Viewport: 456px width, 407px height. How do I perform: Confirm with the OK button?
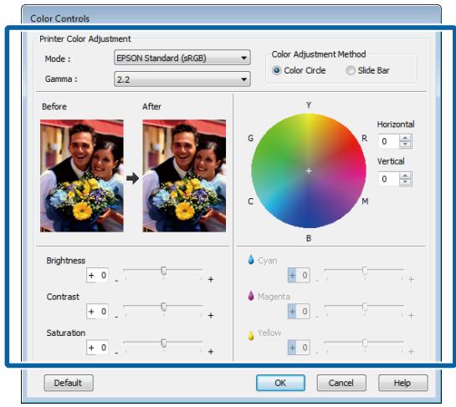pyautogui.click(x=280, y=383)
